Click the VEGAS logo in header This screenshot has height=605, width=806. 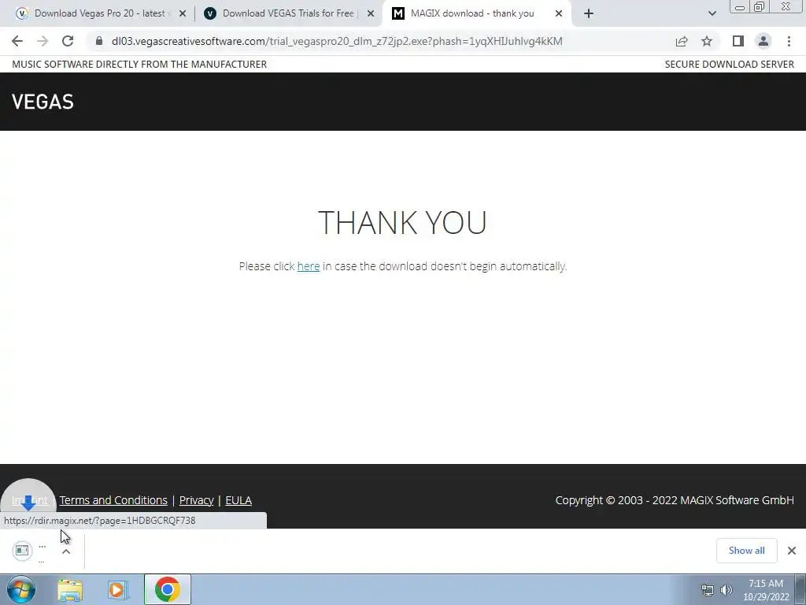[43, 102]
